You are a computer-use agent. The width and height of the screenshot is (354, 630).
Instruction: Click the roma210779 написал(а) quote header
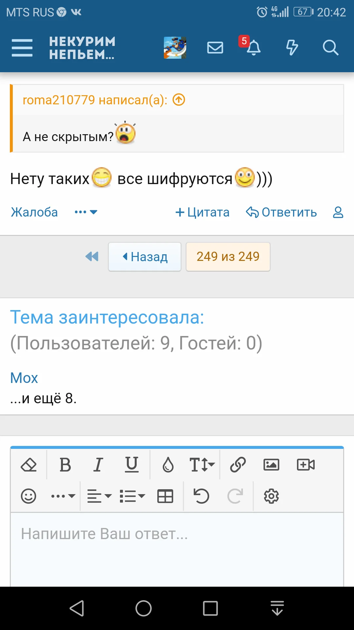(x=95, y=100)
